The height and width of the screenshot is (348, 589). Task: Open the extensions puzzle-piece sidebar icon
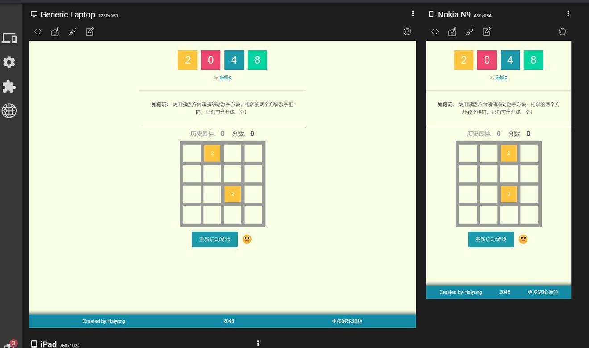pyautogui.click(x=9, y=87)
